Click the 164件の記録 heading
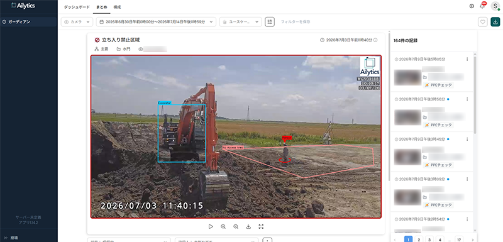Viewport: 503px width, 242px height. pos(406,41)
